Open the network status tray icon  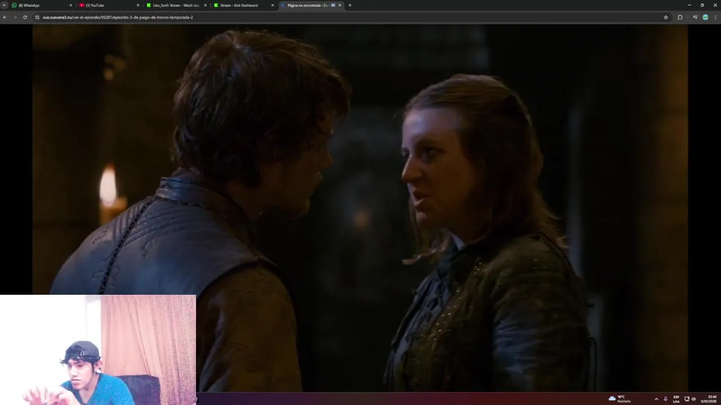687,399
